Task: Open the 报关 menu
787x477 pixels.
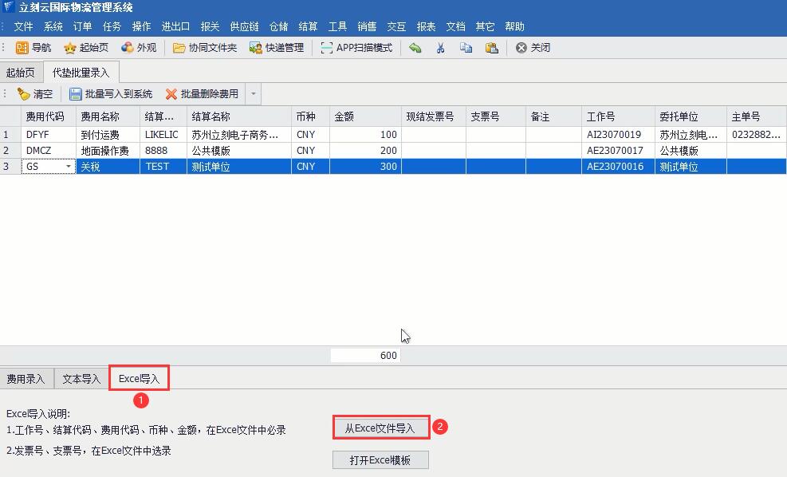Action: [x=211, y=26]
